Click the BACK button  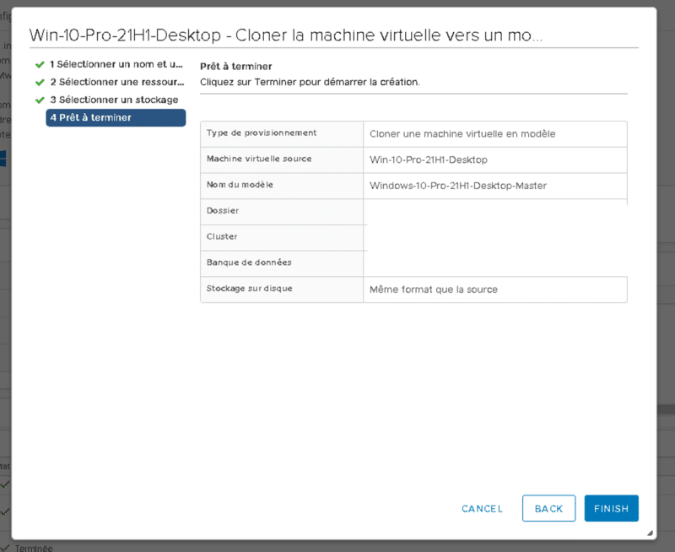point(548,508)
